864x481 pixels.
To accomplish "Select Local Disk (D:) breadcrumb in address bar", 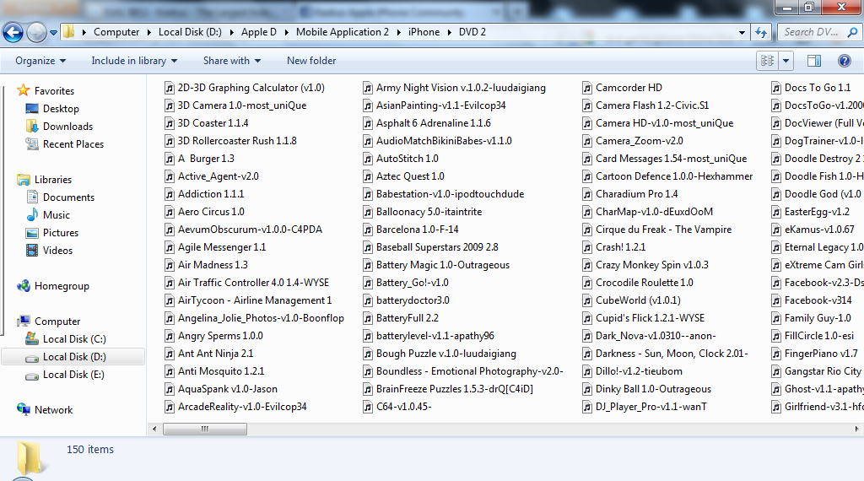I will [x=190, y=32].
